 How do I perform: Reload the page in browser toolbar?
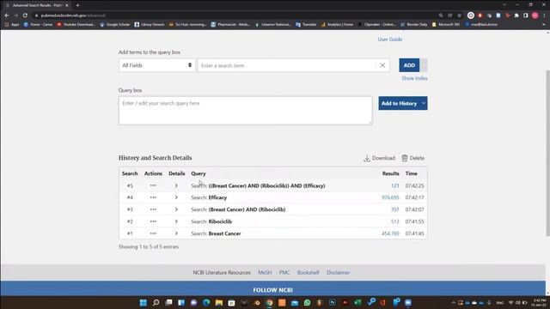click(x=25, y=15)
